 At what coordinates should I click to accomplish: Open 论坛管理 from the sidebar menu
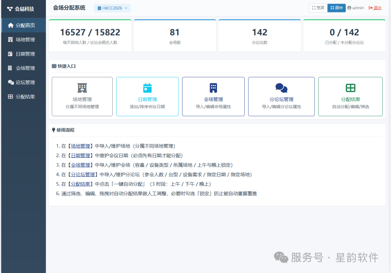24,82
